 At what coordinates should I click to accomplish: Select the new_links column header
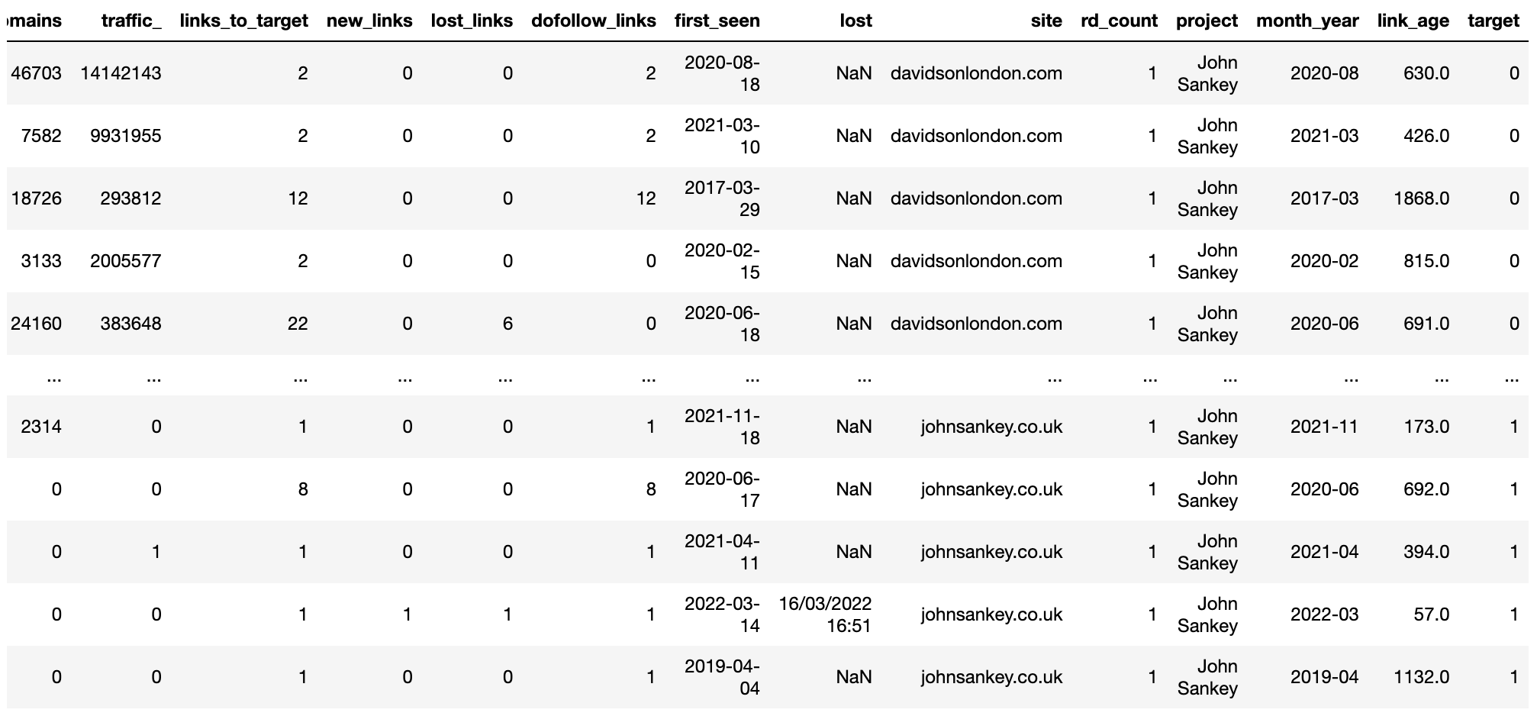369,21
